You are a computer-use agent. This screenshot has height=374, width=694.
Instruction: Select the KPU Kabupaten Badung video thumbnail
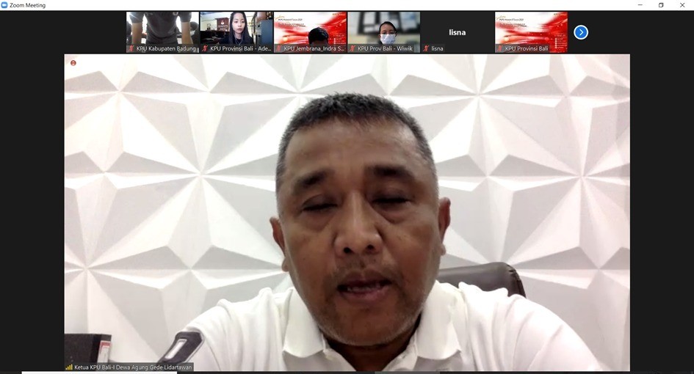(162, 28)
